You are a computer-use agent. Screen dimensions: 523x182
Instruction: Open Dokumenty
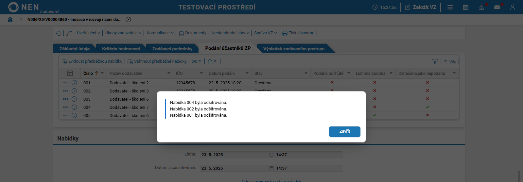[x=193, y=33]
